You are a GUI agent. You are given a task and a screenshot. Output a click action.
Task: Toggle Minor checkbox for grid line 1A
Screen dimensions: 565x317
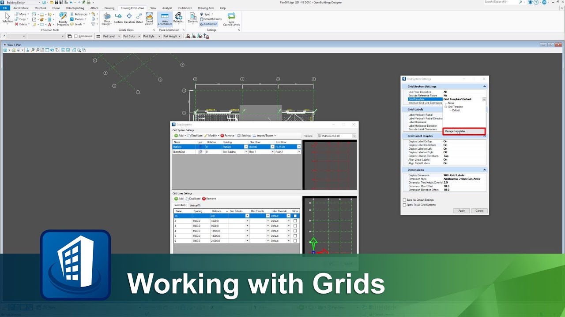295,216
